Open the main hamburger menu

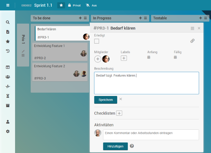pos(8,5)
